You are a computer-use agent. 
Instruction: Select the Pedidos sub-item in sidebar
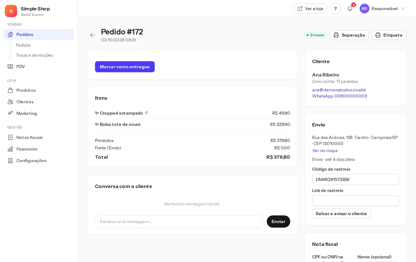point(23,45)
